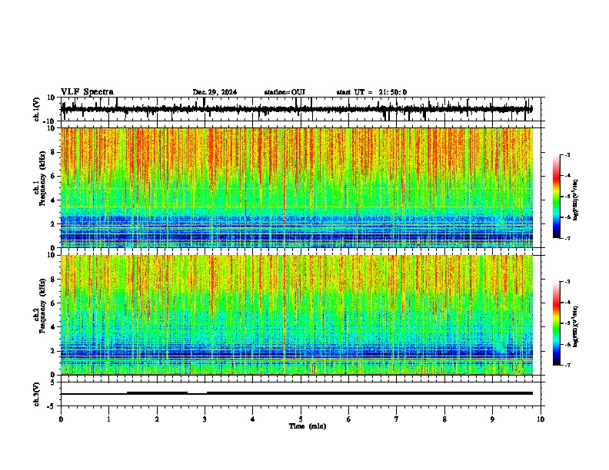
Task: Click the ch.2 spectrogram plot
Action: [297, 315]
